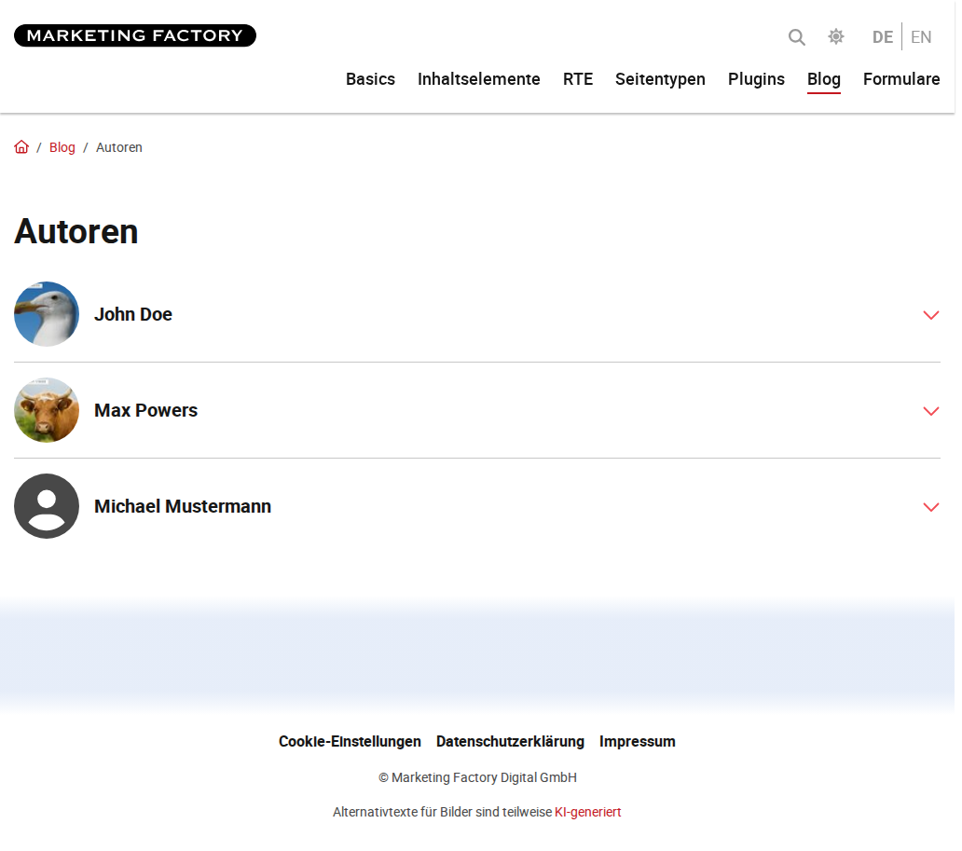
Task: Select Max Powers' cow avatar
Action: (47, 410)
